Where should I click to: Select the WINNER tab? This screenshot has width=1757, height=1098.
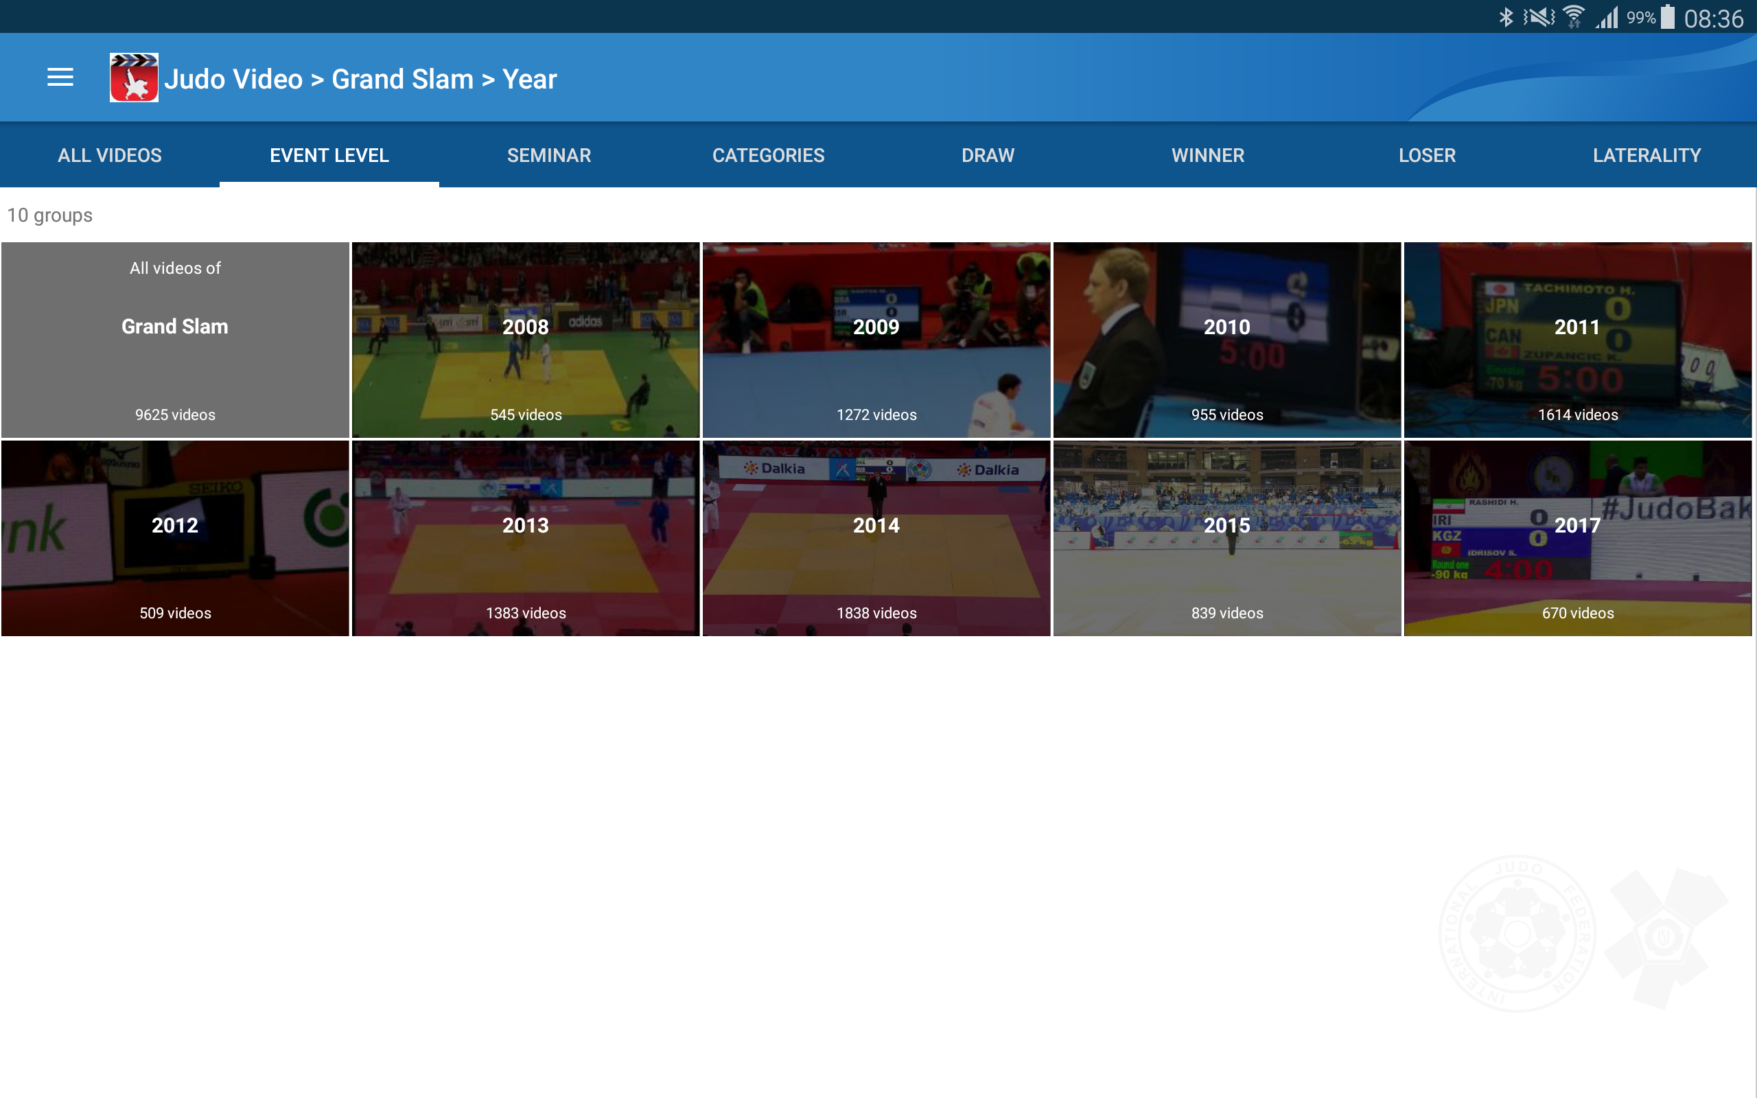1207,154
